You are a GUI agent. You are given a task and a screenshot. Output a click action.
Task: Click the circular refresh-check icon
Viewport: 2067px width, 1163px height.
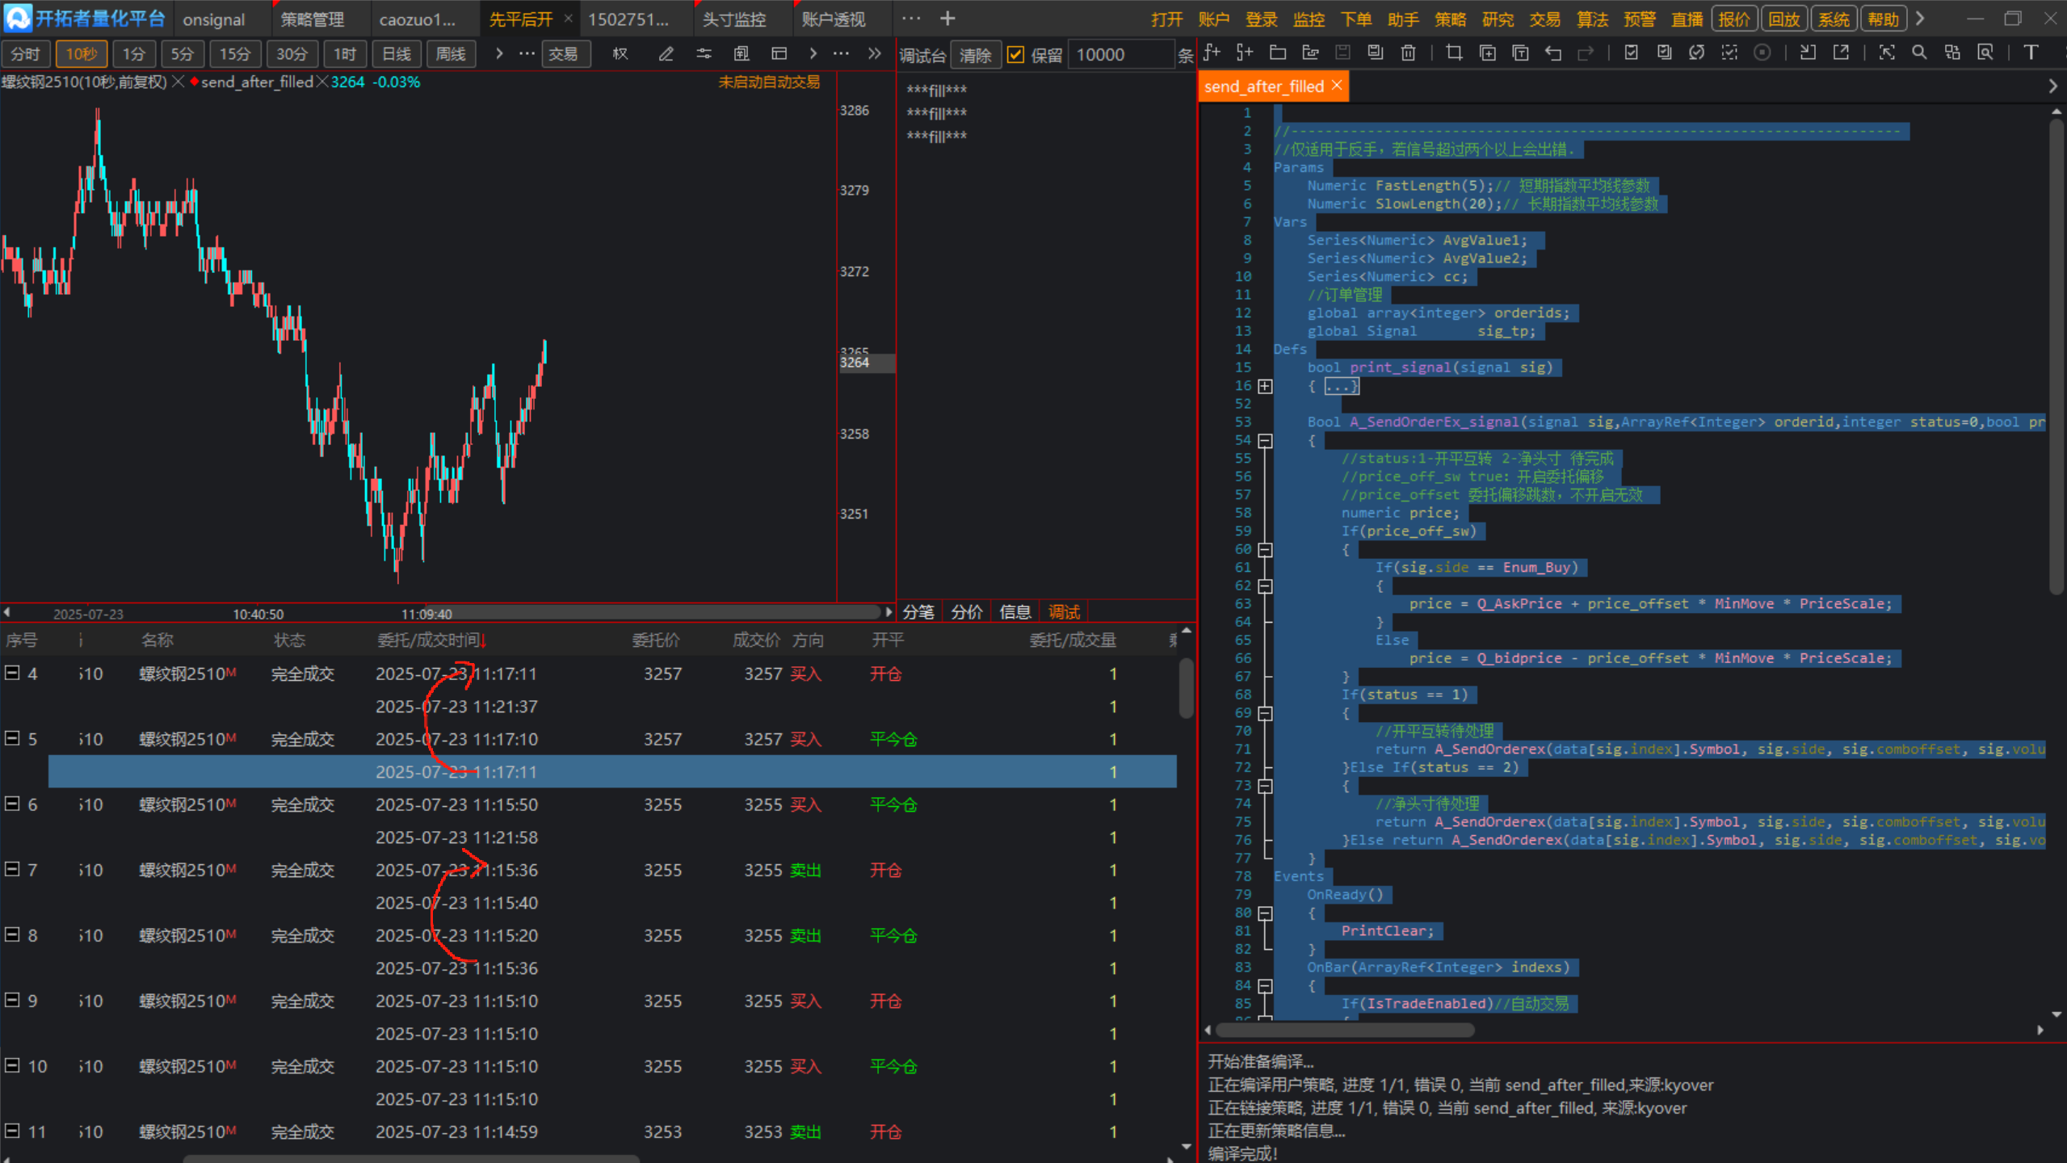point(1696,53)
